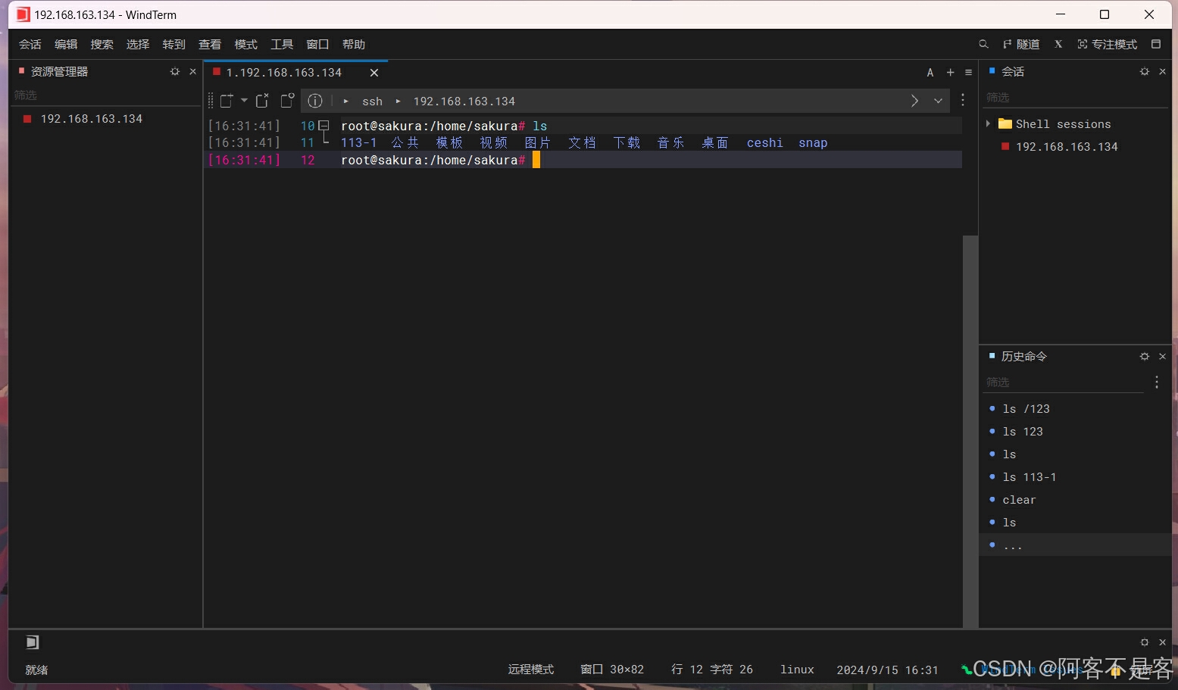Open settings gear of the 资源管理器 panel
Viewport: 1178px width, 690px height.
[175, 71]
